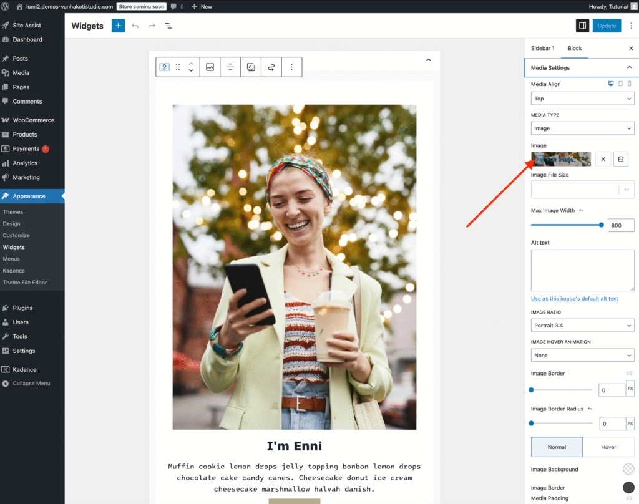Open the Media Align Top dropdown
The image size is (639, 504).
pyautogui.click(x=582, y=99)
